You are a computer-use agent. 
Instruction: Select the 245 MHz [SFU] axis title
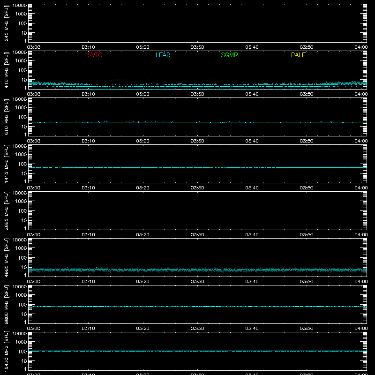[x=6, y=23]
